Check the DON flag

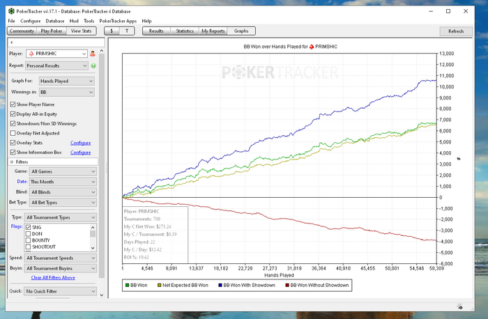tap(28, 234)
